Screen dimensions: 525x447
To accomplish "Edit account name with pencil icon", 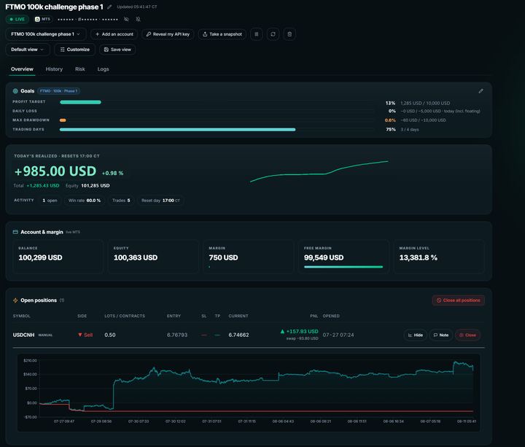I will [109, 7].
